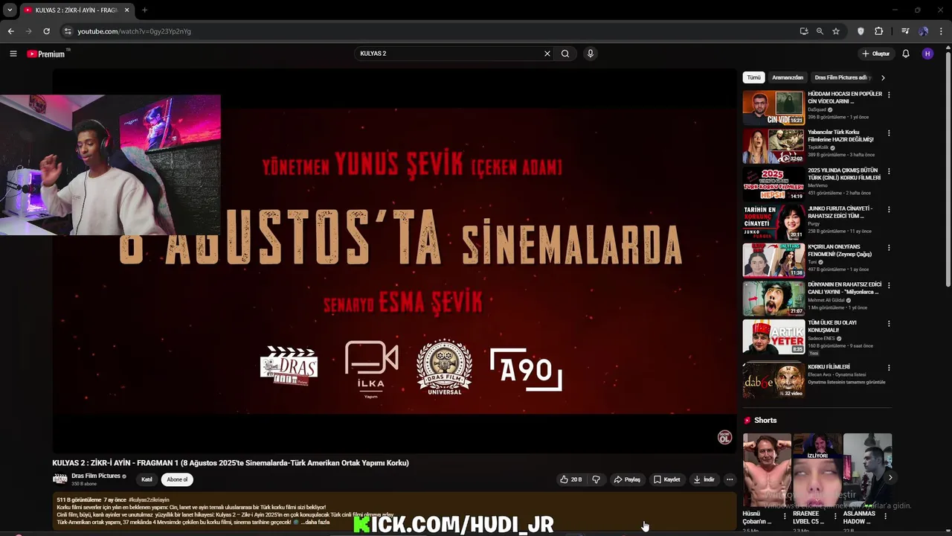Install app icon in address bar

(x=804, y=31)
